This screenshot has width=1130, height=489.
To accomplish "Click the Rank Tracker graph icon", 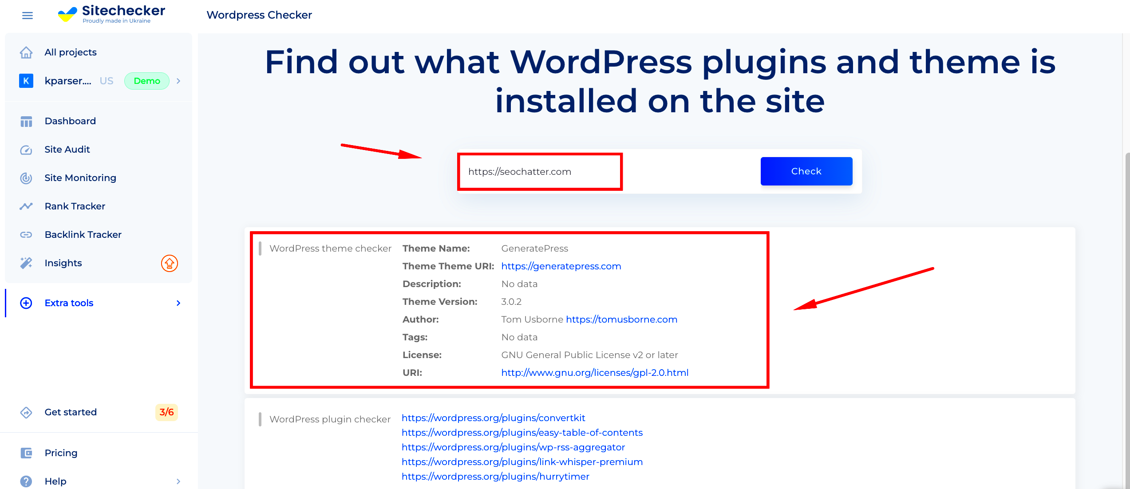I will click(x=26, y=206).
